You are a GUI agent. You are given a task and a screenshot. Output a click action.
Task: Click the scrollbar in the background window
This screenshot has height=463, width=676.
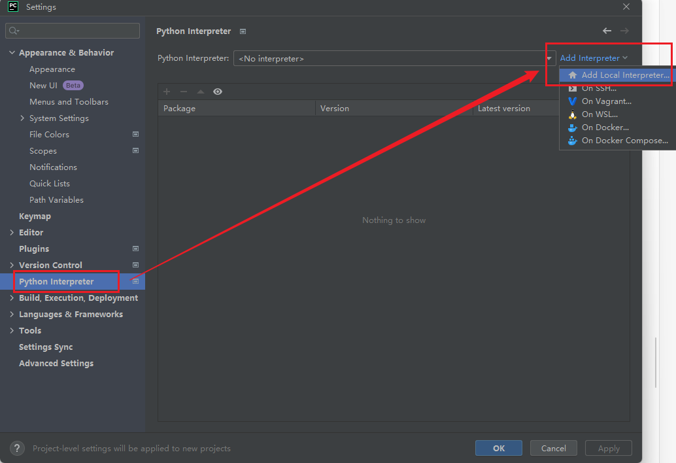pos(656,362)
